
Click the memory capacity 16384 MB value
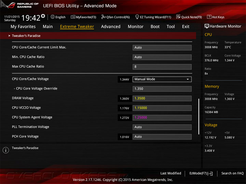click(211, 112)
